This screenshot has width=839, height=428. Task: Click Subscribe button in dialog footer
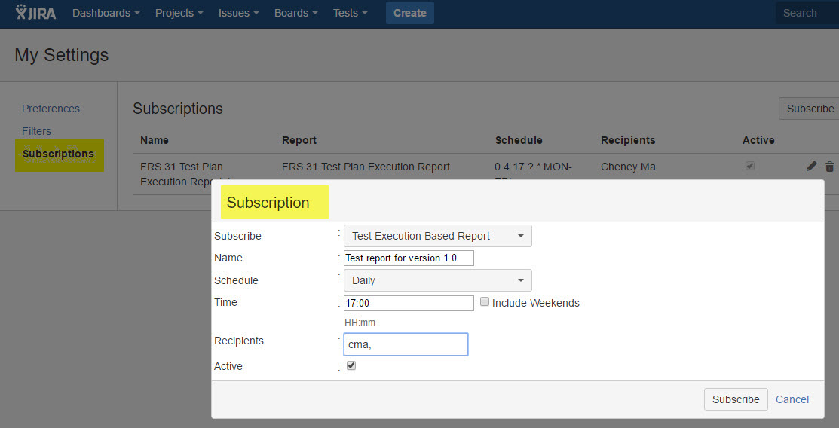[x=735, y=399]
